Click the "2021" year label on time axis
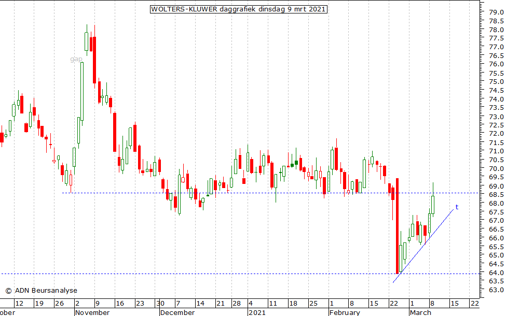Image resolution: width=506 pixels, height=316 pixels. coord(257,312)
